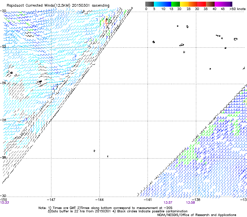Click the purple '13:57' swath time label
The width and height of the screenshot is (247, 217).
pyautogui.click(x=168, y=203)
